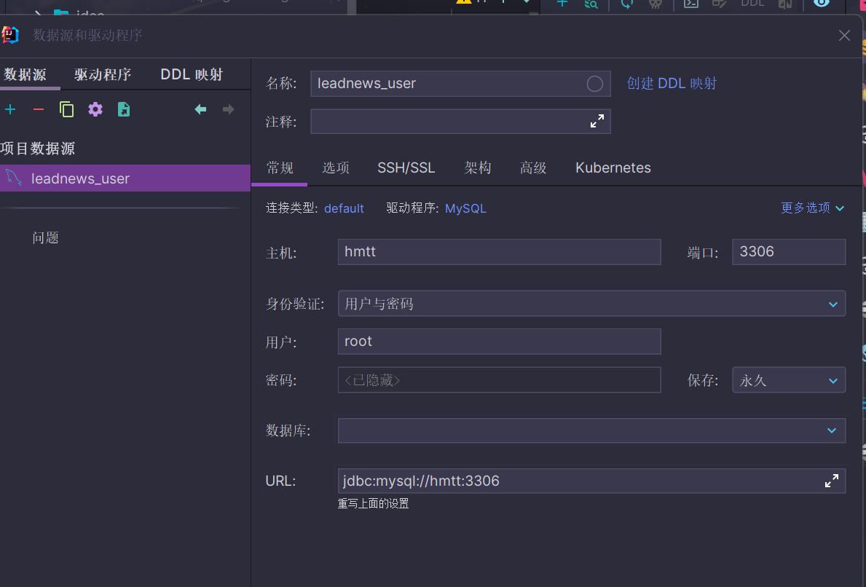Open the 选项 settings tab
Screen dimensions: 866x587
tap(336, 168)
